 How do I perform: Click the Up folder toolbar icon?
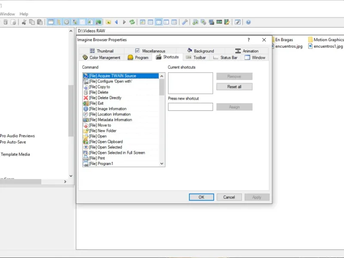tap(108, 22)
